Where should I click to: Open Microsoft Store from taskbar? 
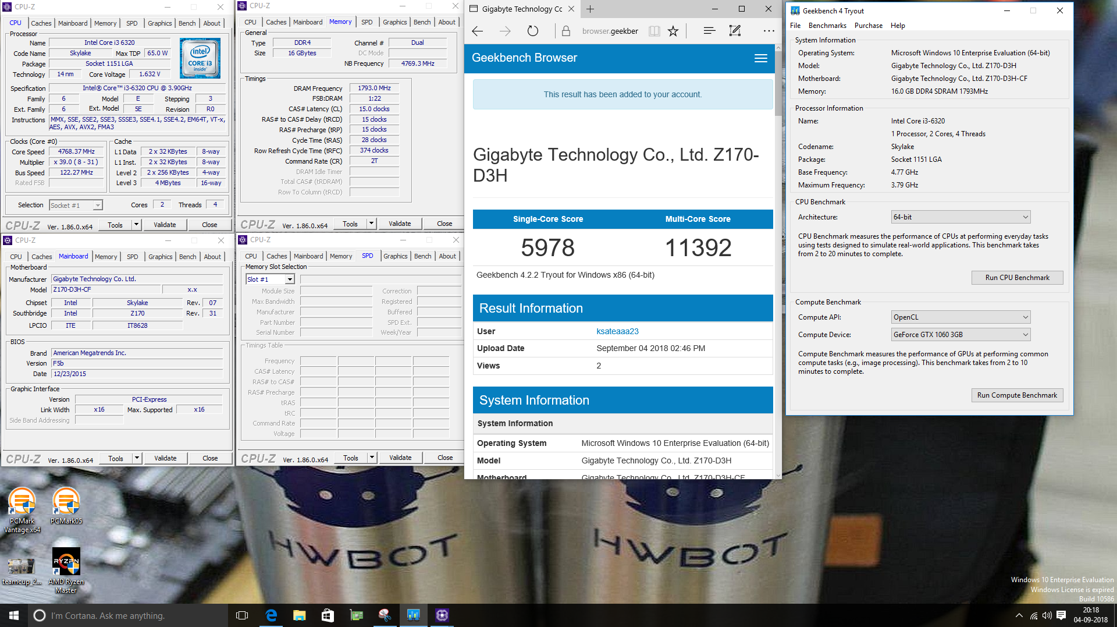point(328,615)
